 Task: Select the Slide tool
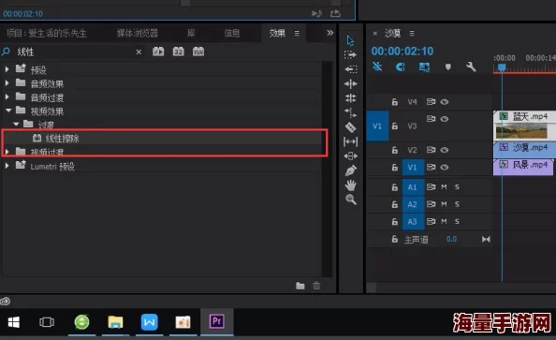coord(351,155)
